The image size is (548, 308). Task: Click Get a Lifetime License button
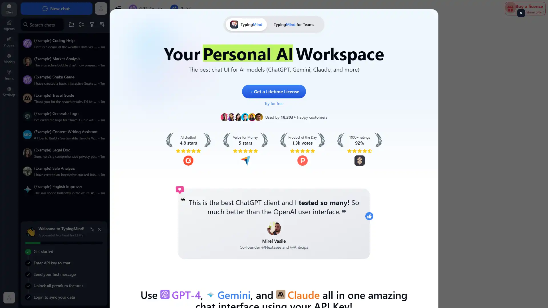click(x=274, y=91)
